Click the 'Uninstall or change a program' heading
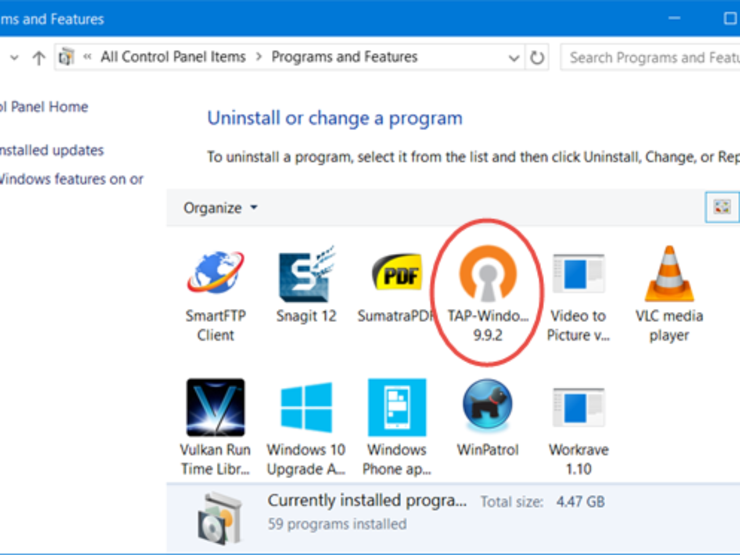This screenshot has height=555, width=740. point(335,118)
